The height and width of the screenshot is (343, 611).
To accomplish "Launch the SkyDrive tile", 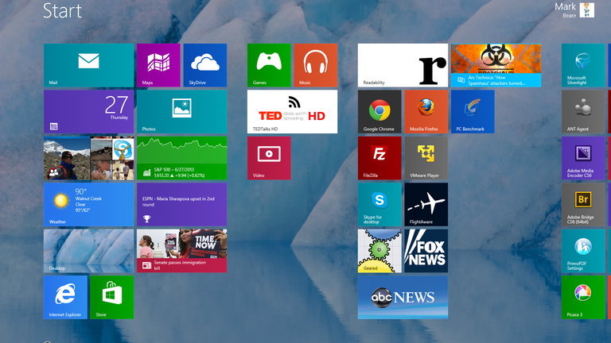I will point(205,65).
